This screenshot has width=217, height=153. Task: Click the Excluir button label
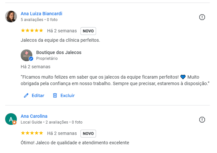click(67, 95)
